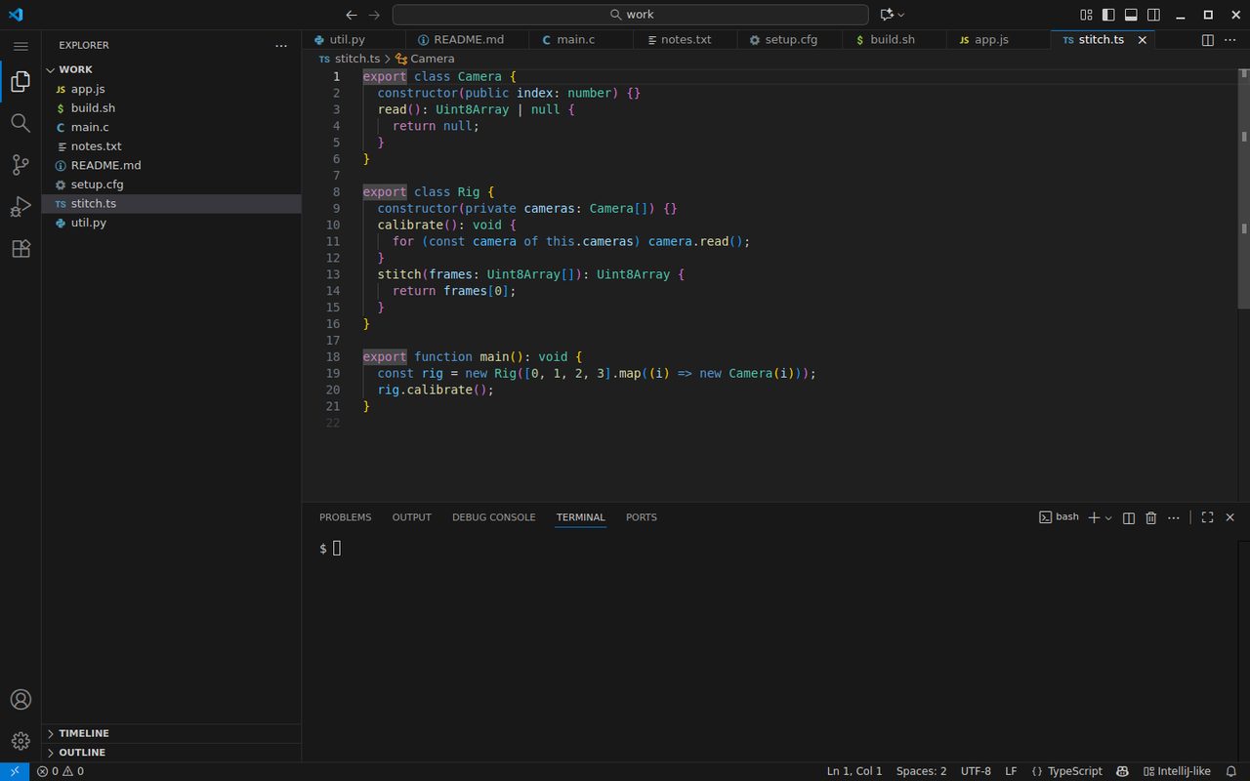Click Spaces: 2 indentation setting
Image resolution: width=1250 pixels, height=781 pixels.
tap(921, 771)
